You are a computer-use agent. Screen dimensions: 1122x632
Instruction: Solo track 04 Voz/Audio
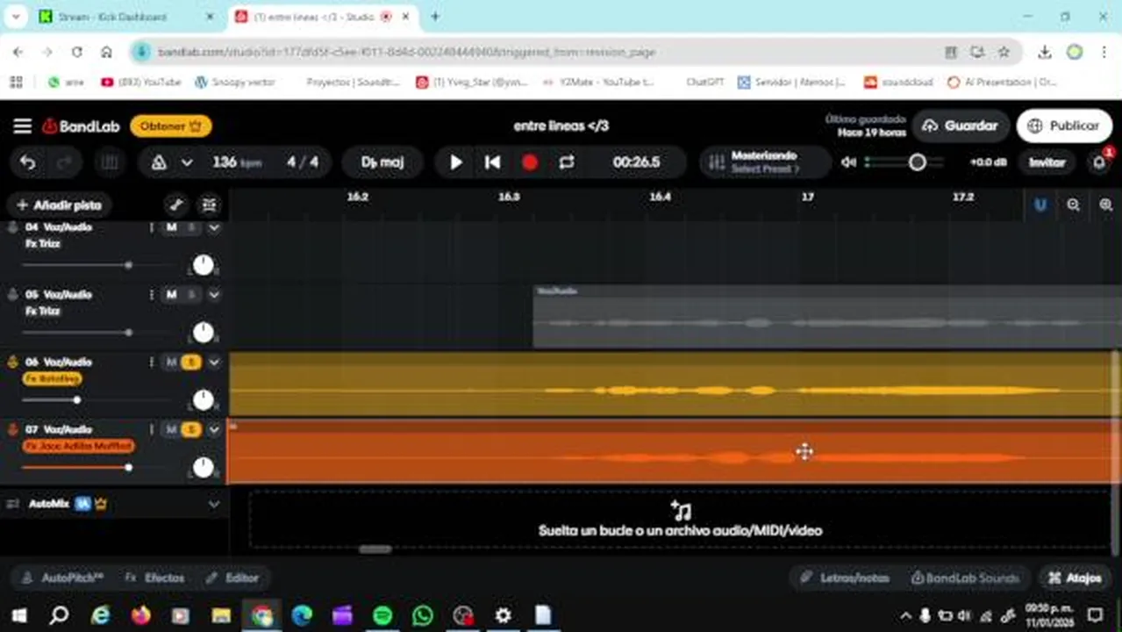[x=191, y=227]
